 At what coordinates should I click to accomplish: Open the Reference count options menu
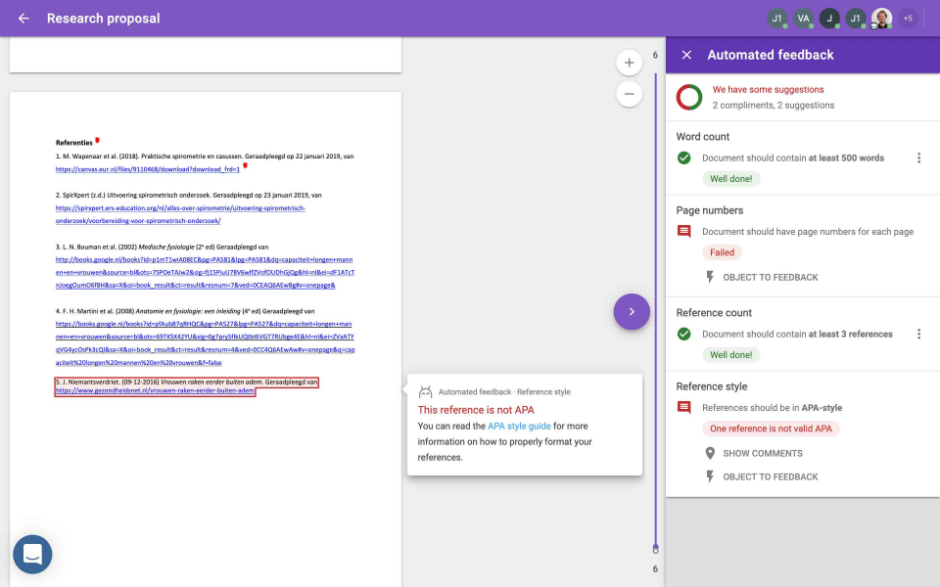[x=918, y=334]
